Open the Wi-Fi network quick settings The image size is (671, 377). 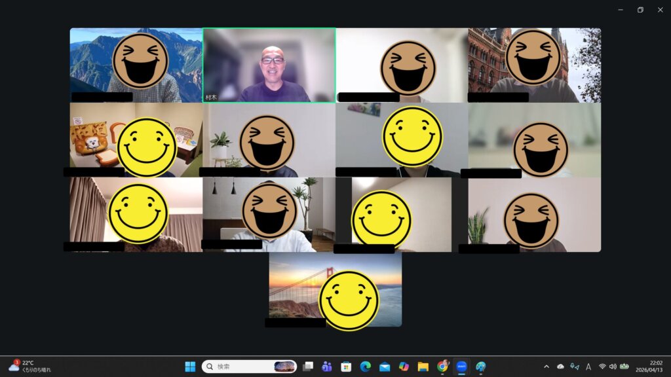pyautogui.click(x=602, y=367)
